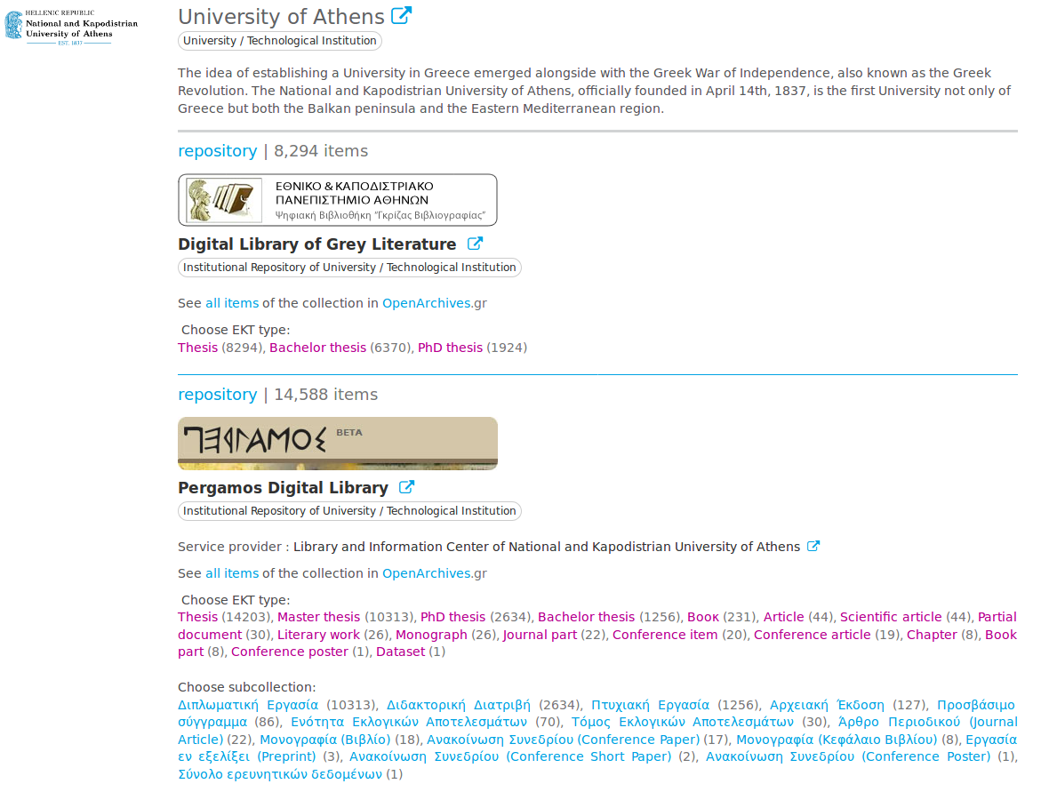Open external link icon beside Pergamos Digital Library
The height and width of the screenshot is (792, 1041).
[x=406, y=487]
